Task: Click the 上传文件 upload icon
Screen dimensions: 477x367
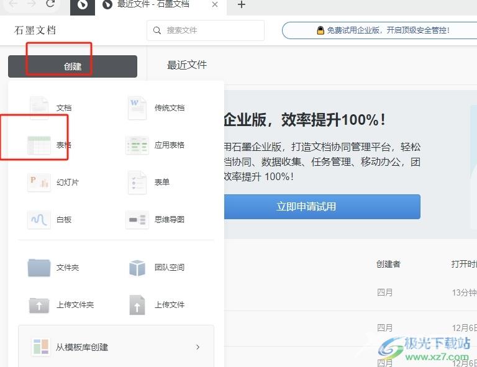Action: 137,305
